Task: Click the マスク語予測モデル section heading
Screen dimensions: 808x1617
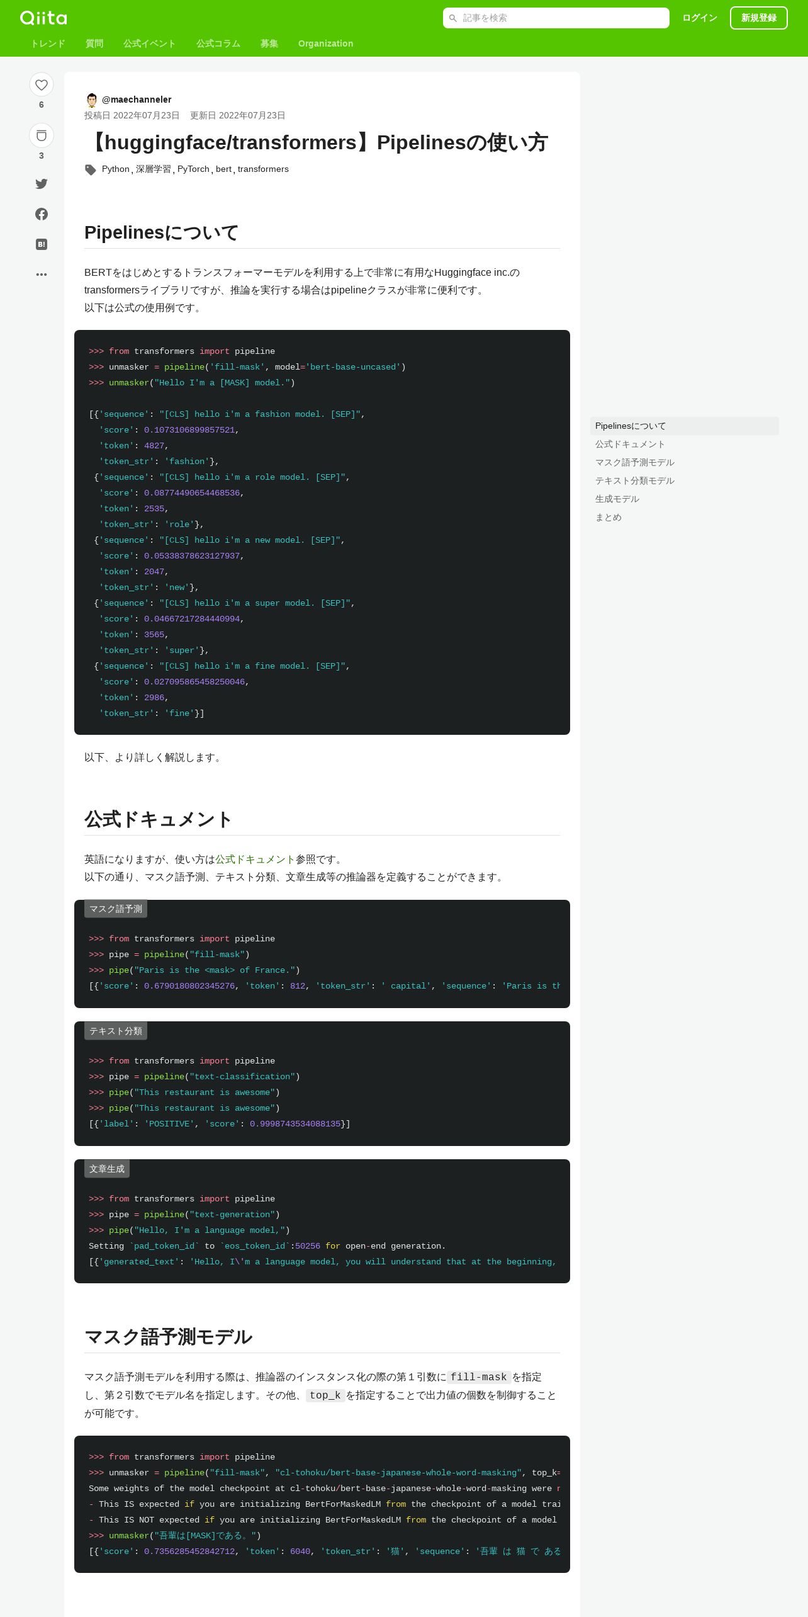Action: pyautogui.click(x=169, y=1337)
